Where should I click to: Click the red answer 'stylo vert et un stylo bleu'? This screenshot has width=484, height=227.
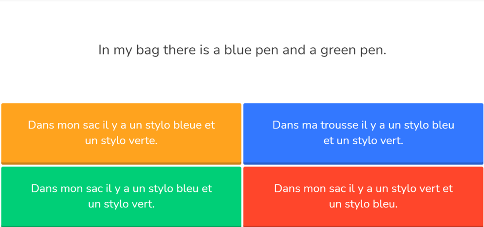[x=363, y=196]
